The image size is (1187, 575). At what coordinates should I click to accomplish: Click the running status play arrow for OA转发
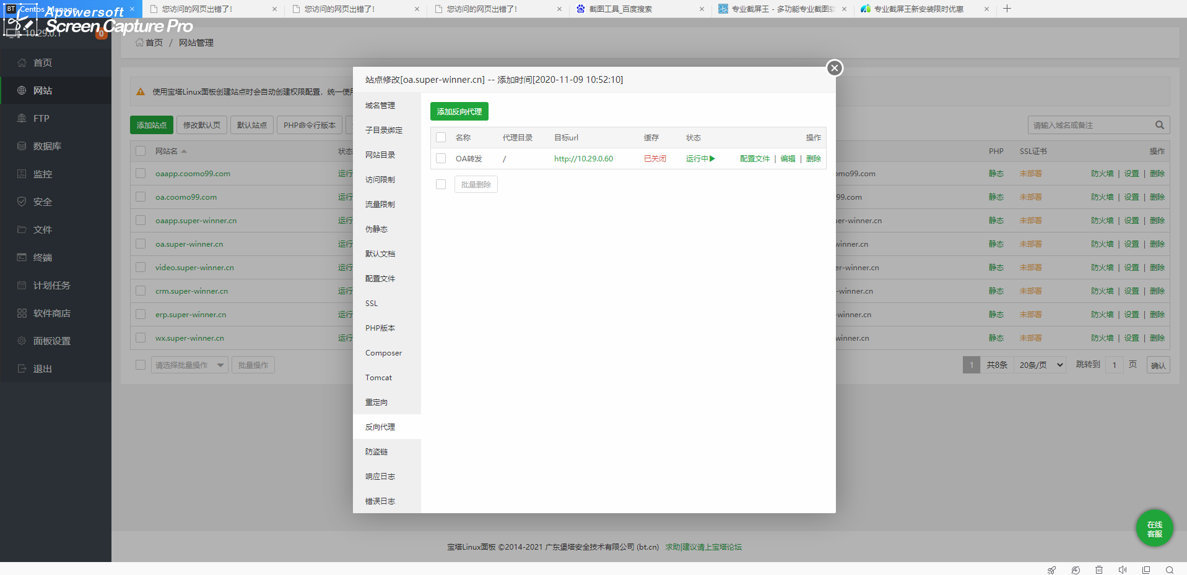713,159
